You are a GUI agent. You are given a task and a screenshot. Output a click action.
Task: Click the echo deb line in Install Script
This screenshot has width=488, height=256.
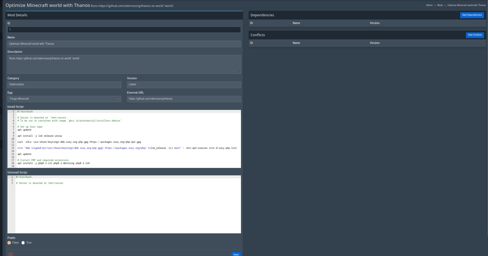(x=127, y=148)
